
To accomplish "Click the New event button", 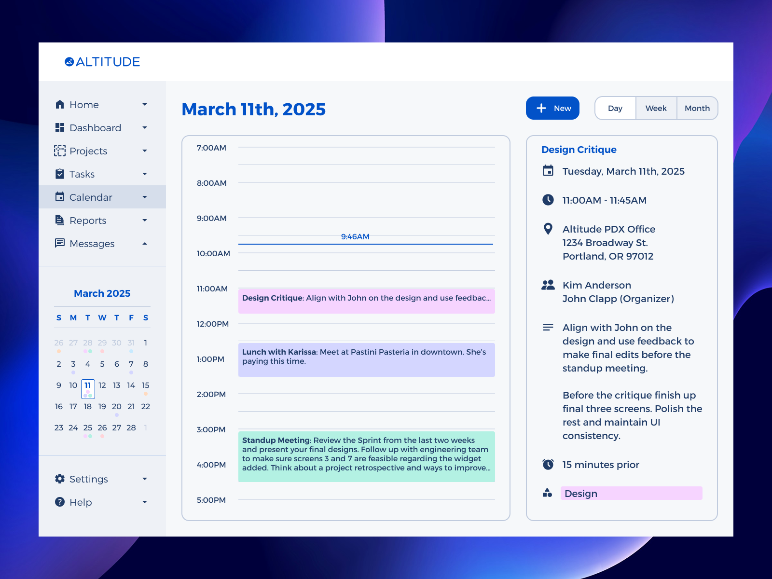I will pyautogui.click(x=552, y=108).
